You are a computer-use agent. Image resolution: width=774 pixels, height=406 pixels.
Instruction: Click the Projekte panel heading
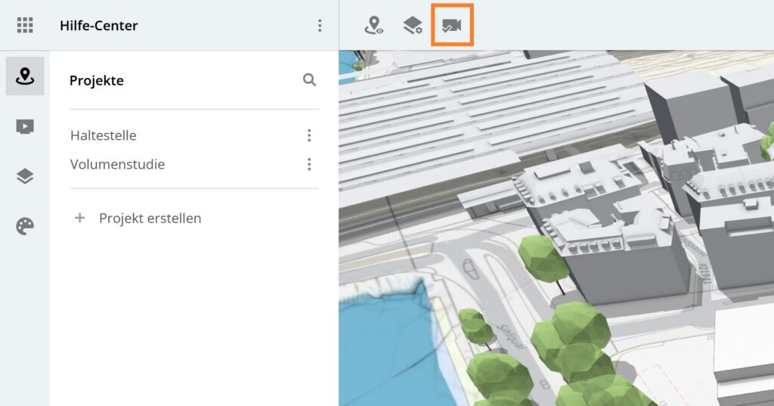96,80
